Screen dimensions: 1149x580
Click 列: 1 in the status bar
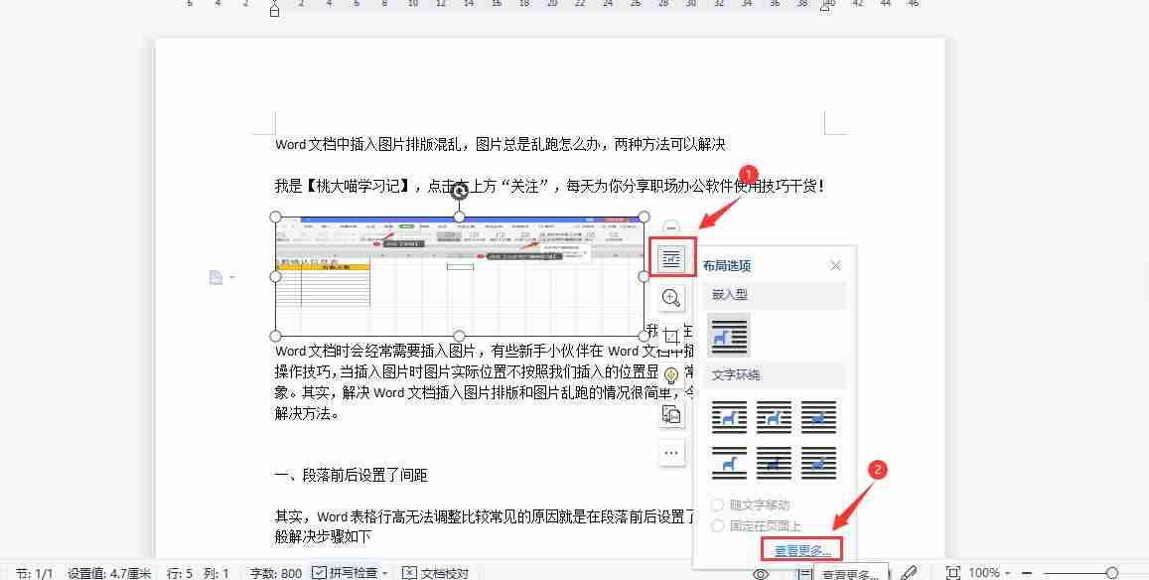tap(216, 573)
